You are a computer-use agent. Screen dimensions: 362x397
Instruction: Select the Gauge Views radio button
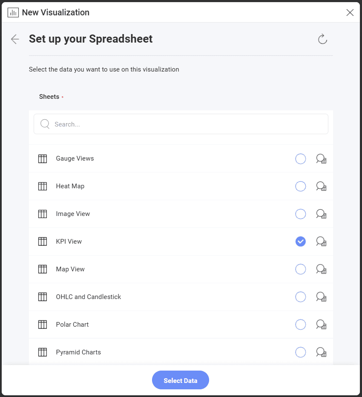pyautogui.click(x=301, y=159)
